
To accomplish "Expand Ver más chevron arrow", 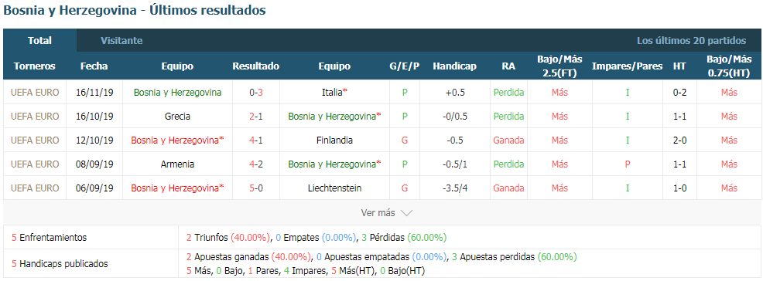I will coord(407,213).
